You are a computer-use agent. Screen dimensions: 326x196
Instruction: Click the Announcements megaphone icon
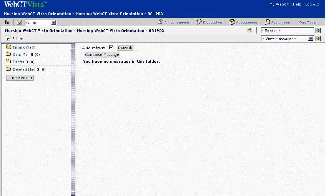click(x=161, y=22)
